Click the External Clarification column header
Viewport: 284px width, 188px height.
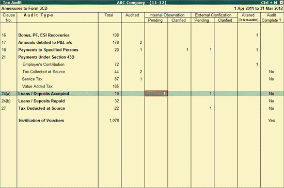(213, 15)
